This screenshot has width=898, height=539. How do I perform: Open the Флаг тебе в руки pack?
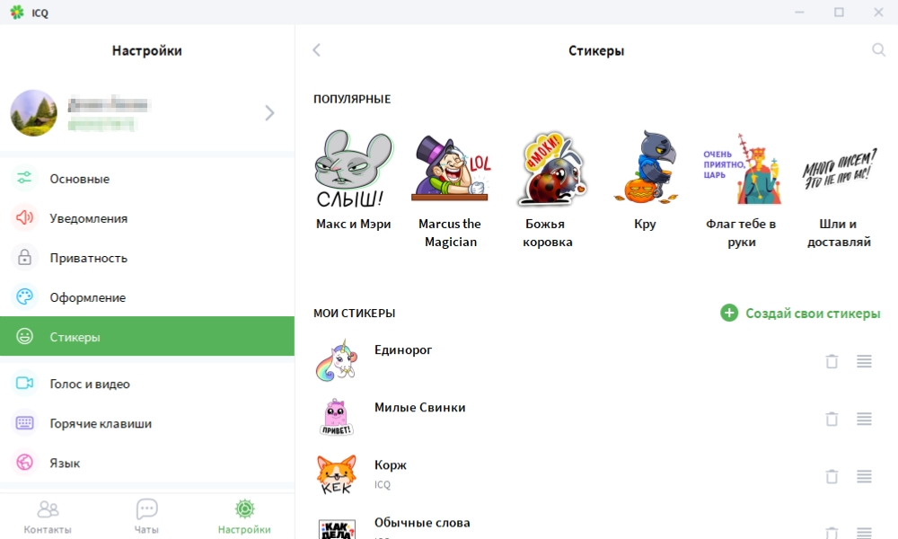(x=741, y=189)
